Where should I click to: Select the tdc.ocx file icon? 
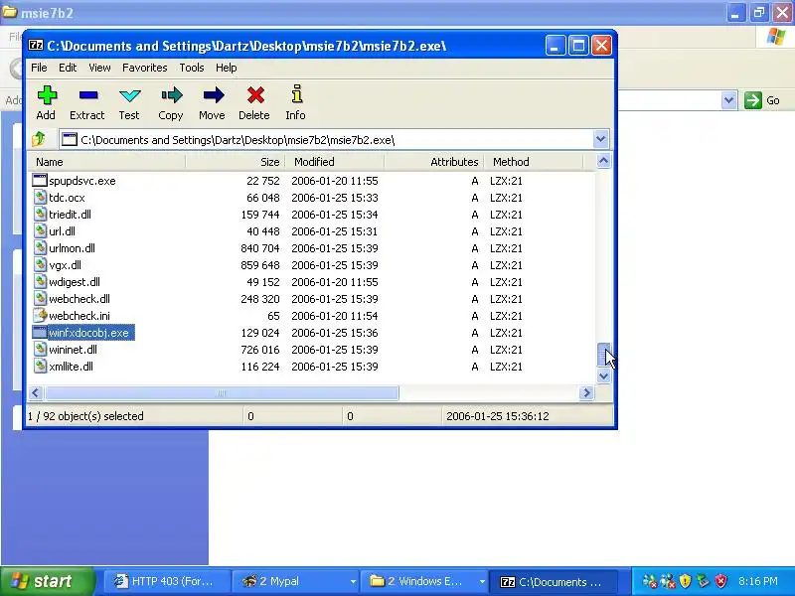click(40, 197)
